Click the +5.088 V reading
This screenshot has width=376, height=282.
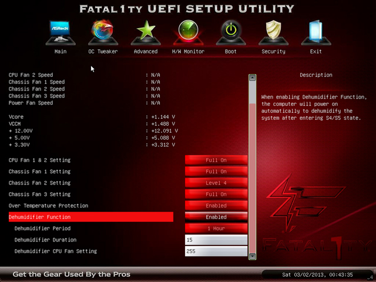coord(163,137)
